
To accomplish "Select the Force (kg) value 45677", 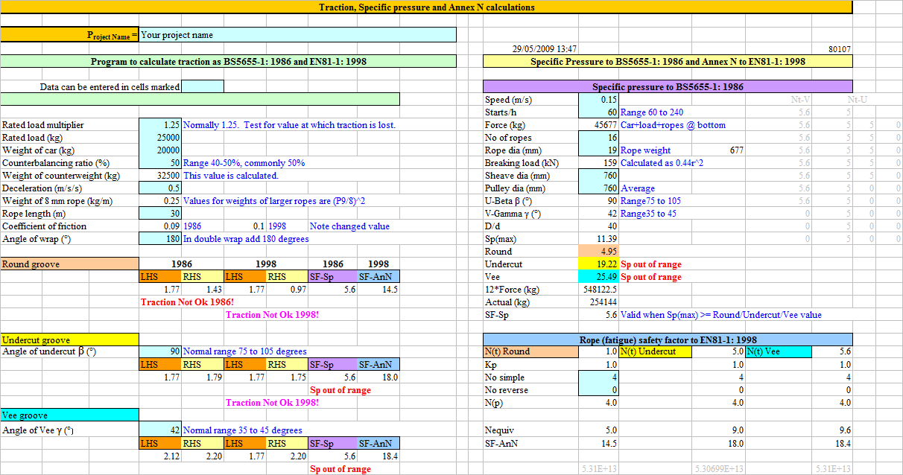I will tap(598, 125).
